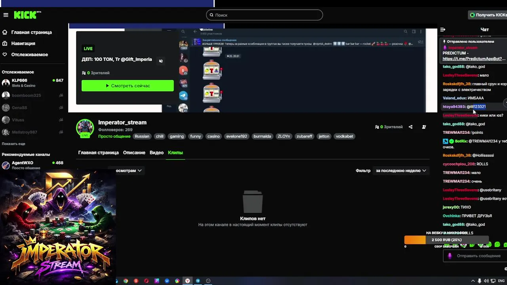Click username Ovchinka in chat
This screenshot has width=507, height=285.
[451, 216]
